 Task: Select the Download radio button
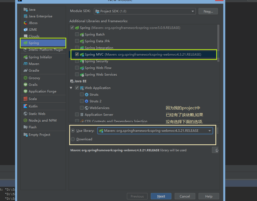(x=73, y=139)
